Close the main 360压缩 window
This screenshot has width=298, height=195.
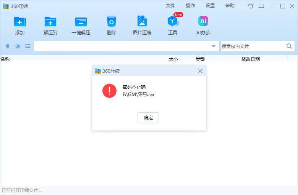click(292, 6)
